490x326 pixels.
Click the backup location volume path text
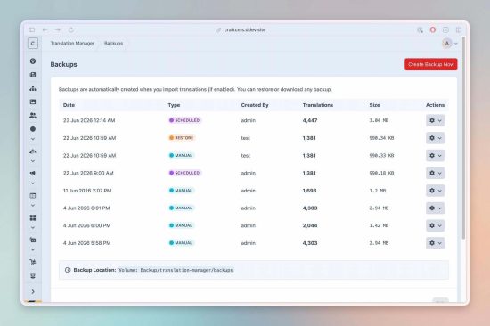176,270
